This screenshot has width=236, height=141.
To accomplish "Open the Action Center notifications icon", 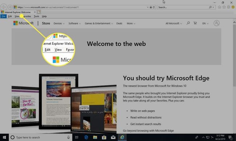I will pos(230,137).
